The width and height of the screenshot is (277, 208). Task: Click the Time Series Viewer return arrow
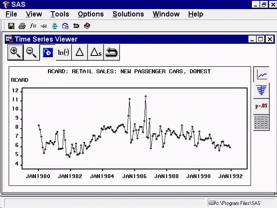pos(112,52)
